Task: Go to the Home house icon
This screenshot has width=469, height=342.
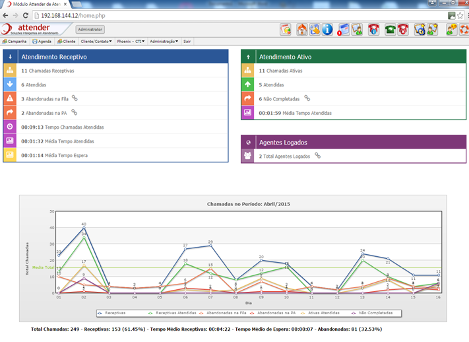Action: 302,30
